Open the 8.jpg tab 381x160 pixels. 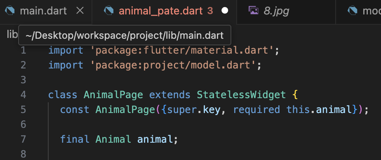click(276, 11)
